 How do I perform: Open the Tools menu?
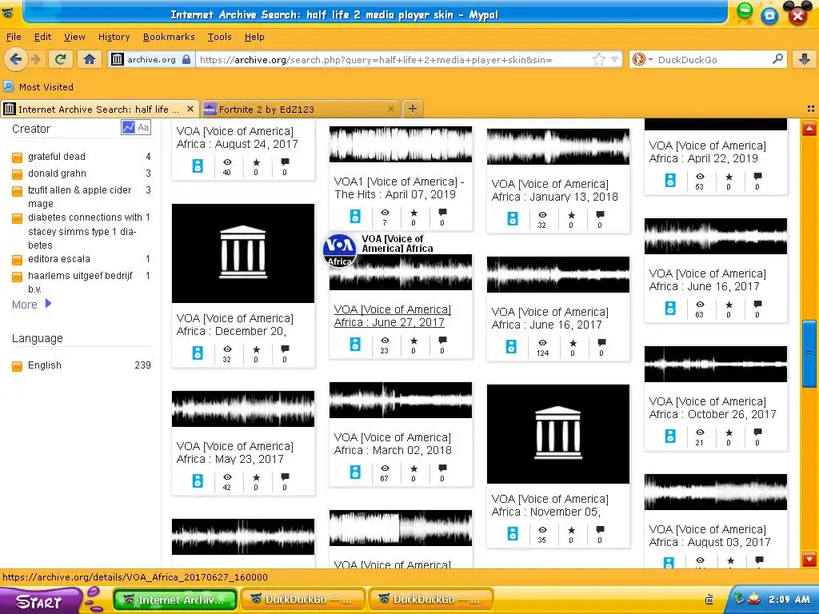pyautogui.click(x=219, y=37)
